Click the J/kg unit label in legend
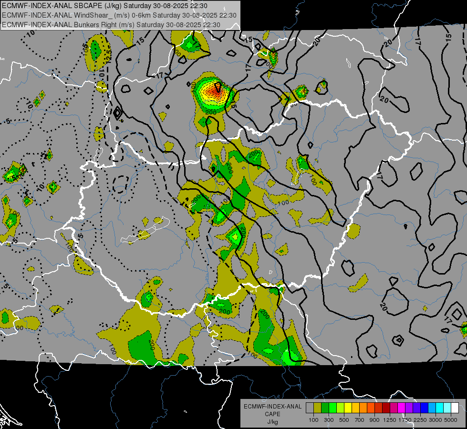This screenshot has height=429, width=467. tap(272, 422)
